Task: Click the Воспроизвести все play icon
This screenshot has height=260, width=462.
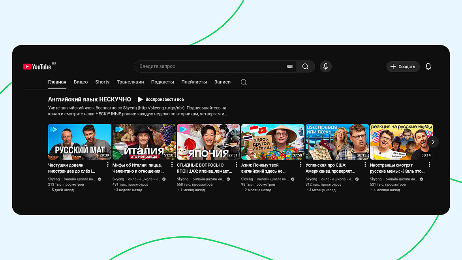Action: tap(141, 99)
